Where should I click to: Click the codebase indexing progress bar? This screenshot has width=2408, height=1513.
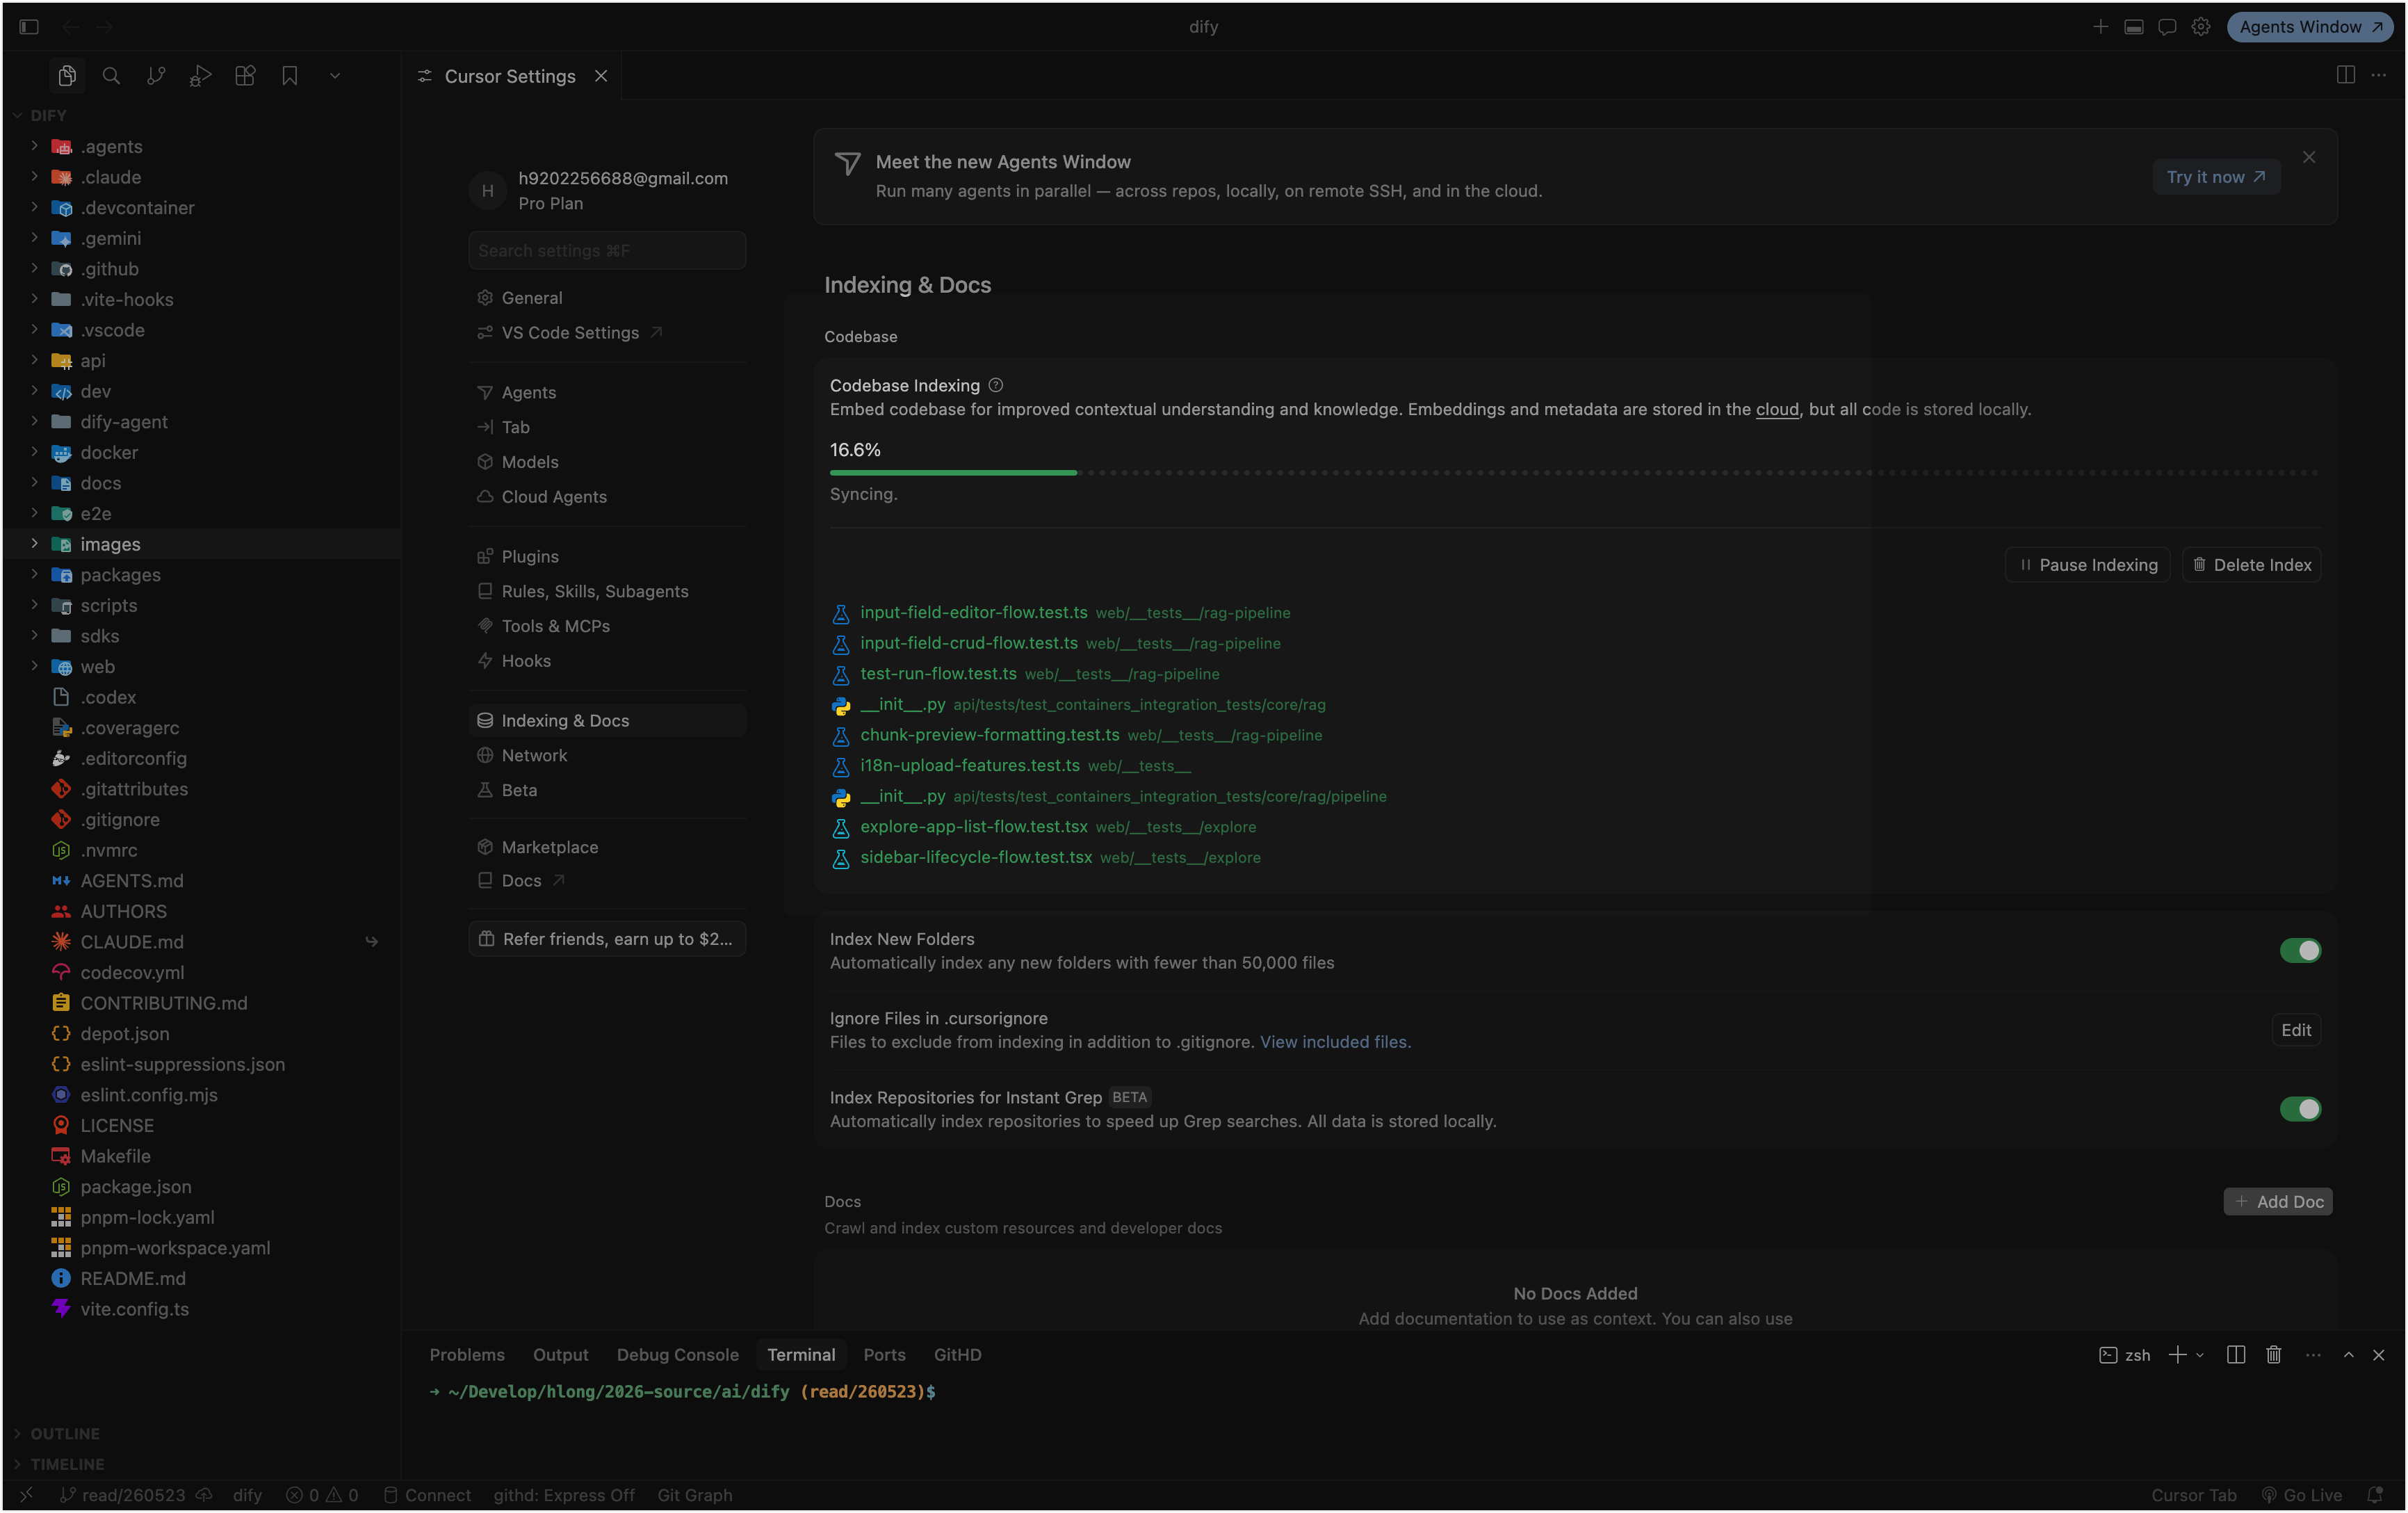[1574, 473]
